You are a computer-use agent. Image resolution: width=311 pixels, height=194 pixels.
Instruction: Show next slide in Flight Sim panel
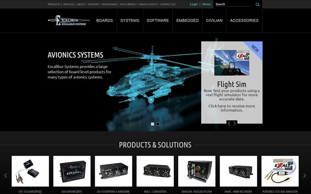(235, 124)
